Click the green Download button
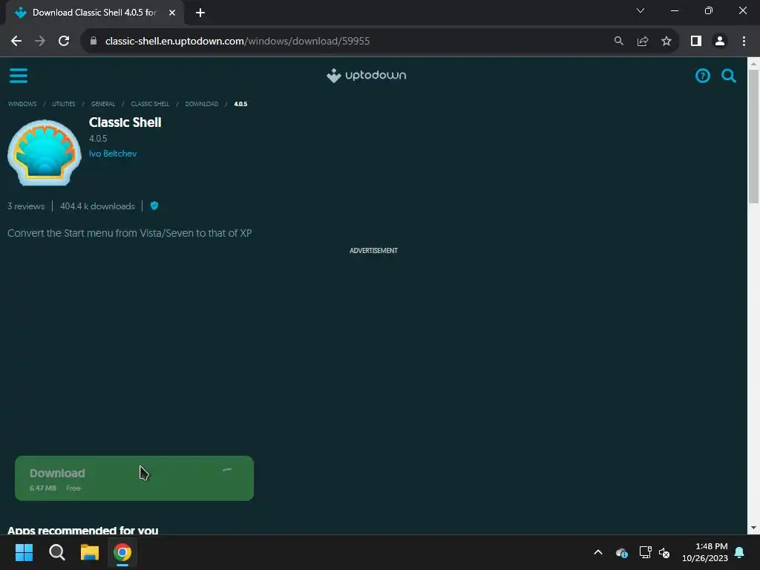 [x=134, y=479]
